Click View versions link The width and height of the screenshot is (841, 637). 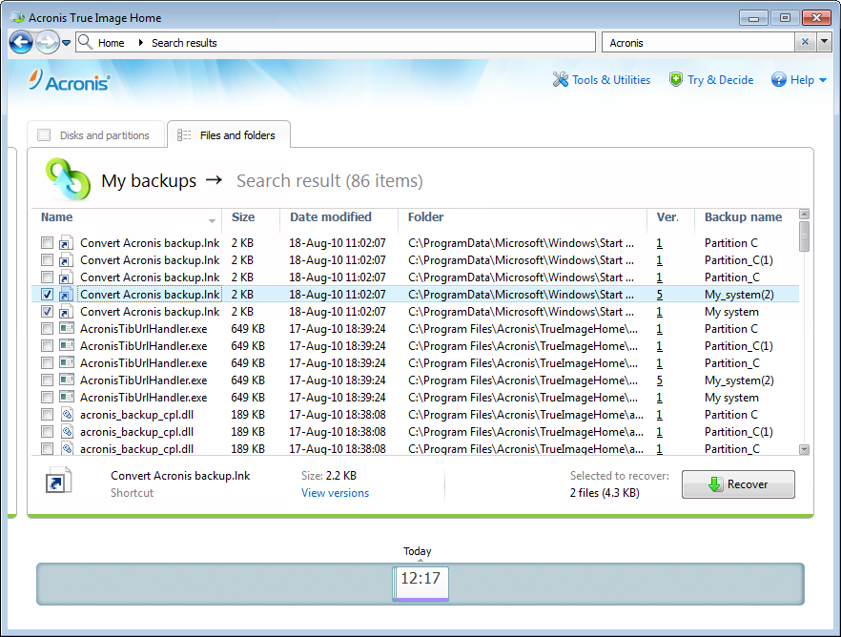coord(336,493)
